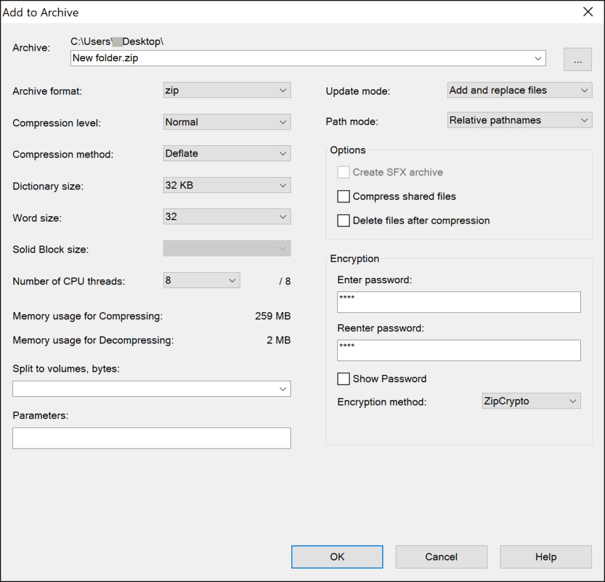The height and width of the screenshot is (582, 605).
Task: Enable Compress shared files
Action: 343,196
